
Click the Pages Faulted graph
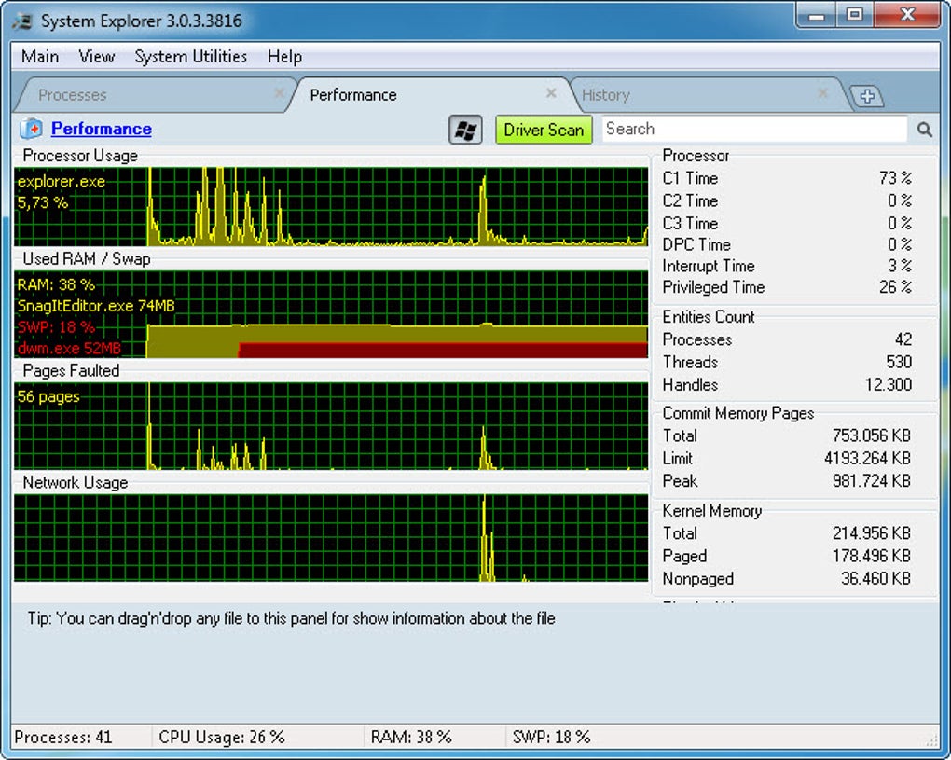331,426
